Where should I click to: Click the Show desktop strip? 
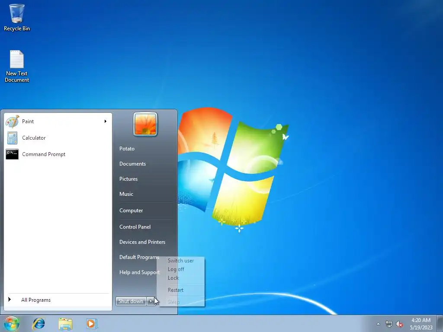pyautogui.click(x=440, y=323)
